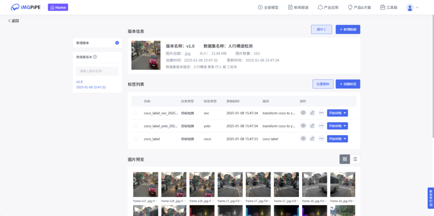Open the 新闻报道 menu
Screen dimensions: 434x216
[298, 8]
